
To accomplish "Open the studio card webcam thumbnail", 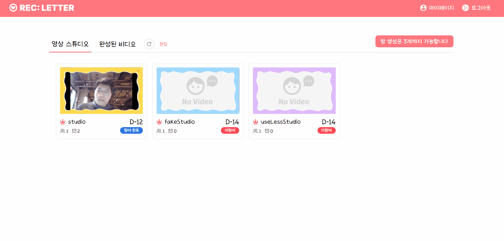I will tap(101, 91).
